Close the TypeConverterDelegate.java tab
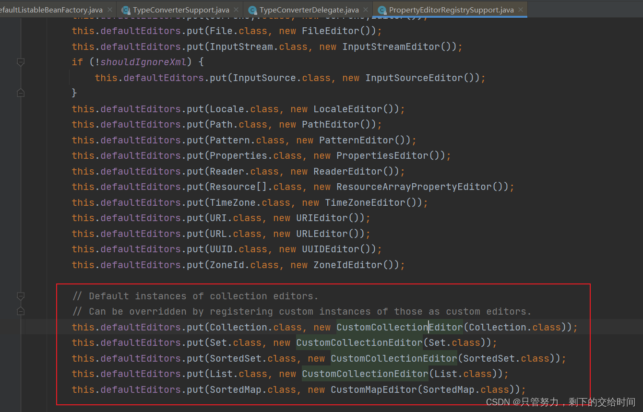The height and width of the screenshot is (412, 643). (x=366, y=10)
